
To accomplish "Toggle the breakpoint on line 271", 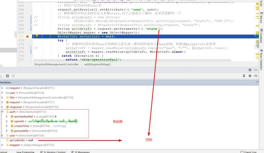I will (27, 36).
